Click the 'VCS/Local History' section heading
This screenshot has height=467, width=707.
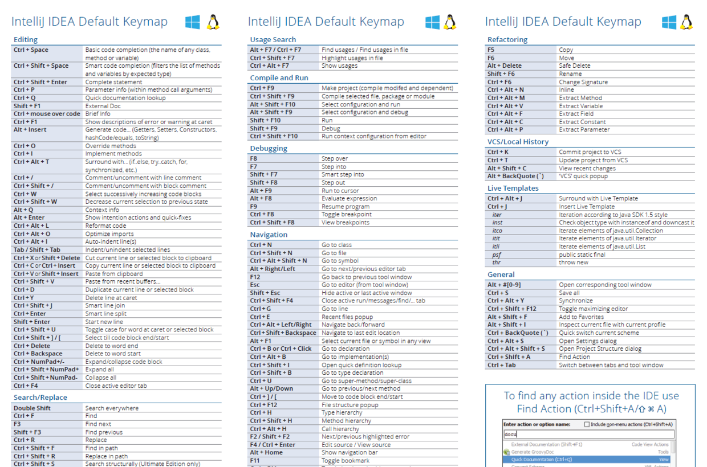518,142
